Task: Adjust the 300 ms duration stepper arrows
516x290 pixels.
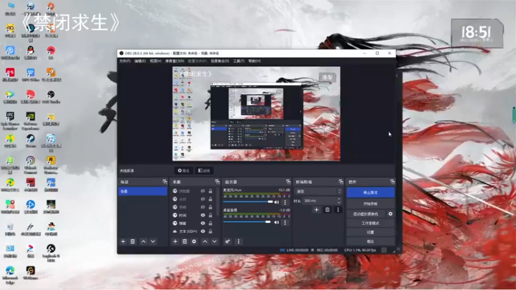Action: click(339, 200)
